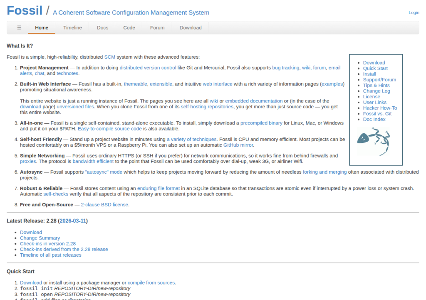
Task: Open the self-hosting repositories link
Action: click(x=207, y=106)
